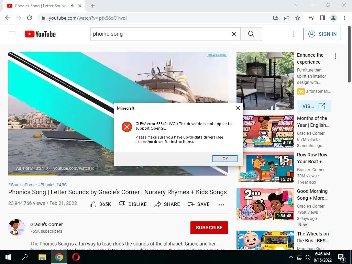The image size is (352, 264).
Task: Mute the tab via the speaker icon
Action: pos(72,6)
